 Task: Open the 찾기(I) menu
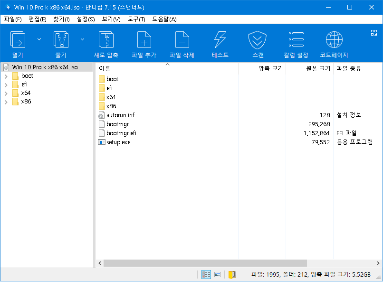coord(61,19)
